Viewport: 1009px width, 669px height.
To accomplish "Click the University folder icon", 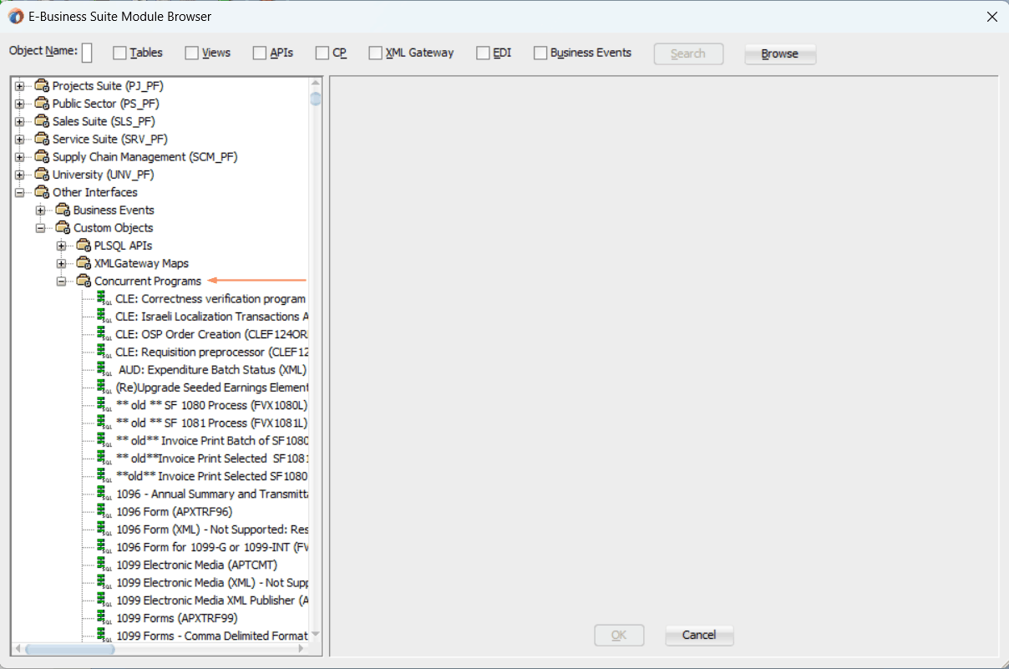I will [x=42, y=175].
